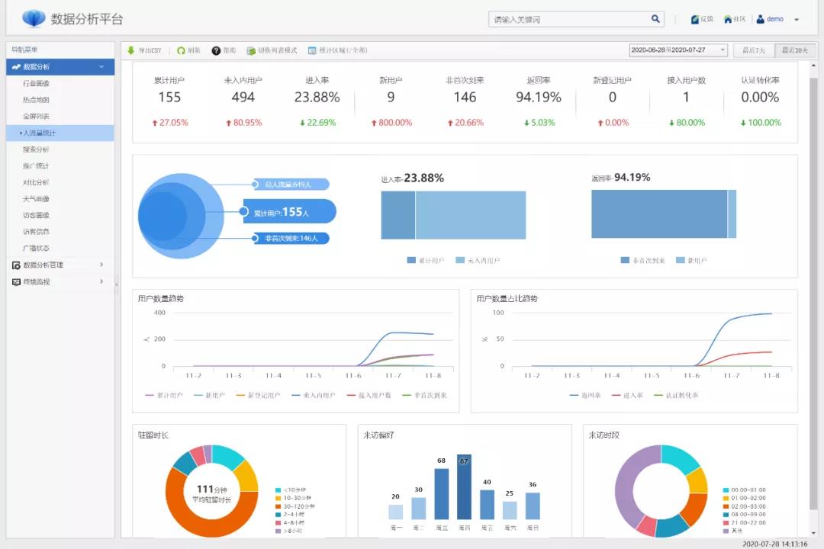Click the 非首次到来:146人 funnel label
Viewport: 824px width, 549px height.
coord(291,239)
